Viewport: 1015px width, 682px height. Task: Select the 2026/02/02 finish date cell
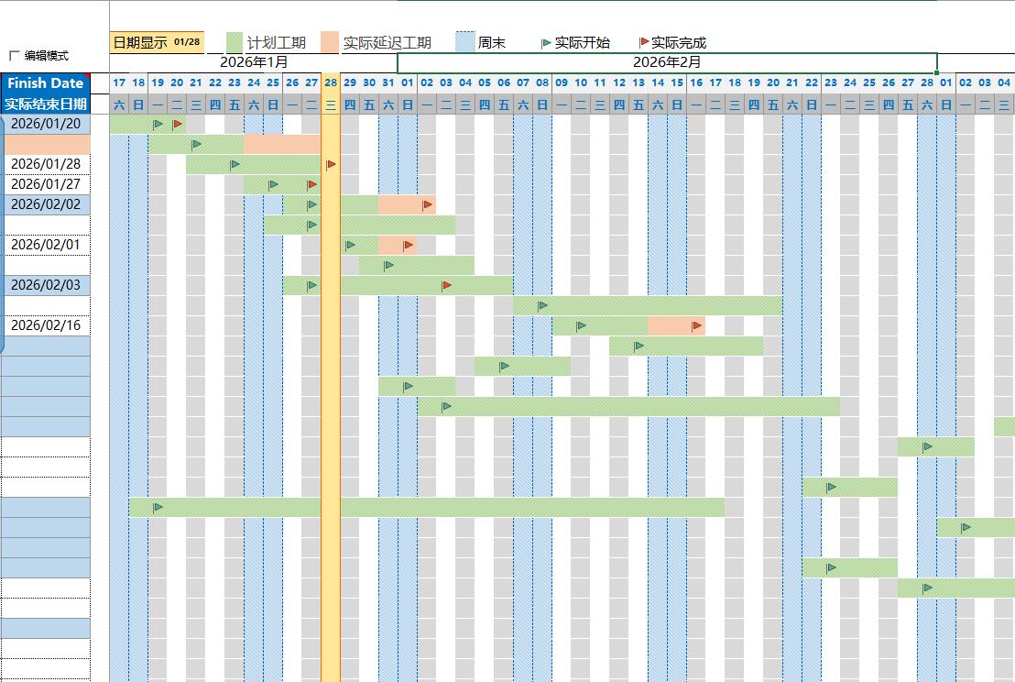[x=46, y=204]
